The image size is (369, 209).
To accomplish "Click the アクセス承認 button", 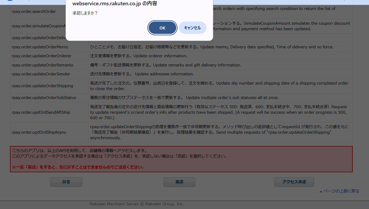I will click(x=294, y=182).
